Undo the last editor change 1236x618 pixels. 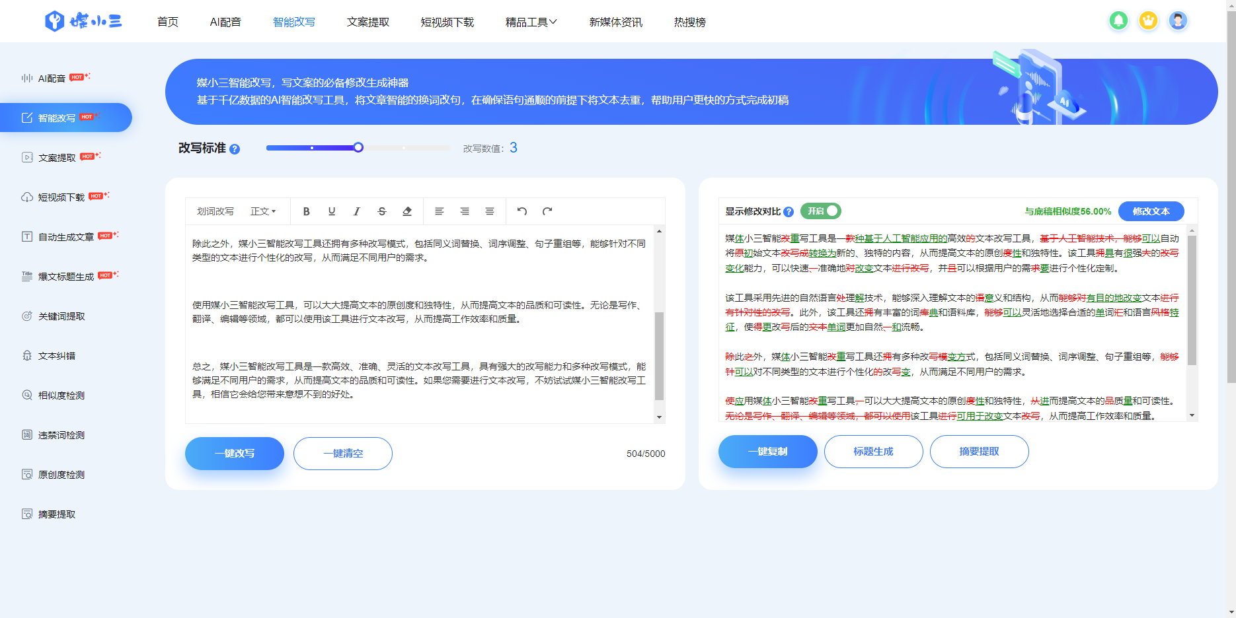point(522,211)
